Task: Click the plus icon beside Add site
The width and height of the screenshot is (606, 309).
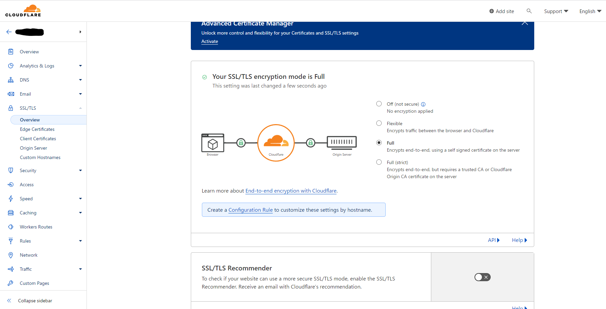Action: click(x=492, y=11)
